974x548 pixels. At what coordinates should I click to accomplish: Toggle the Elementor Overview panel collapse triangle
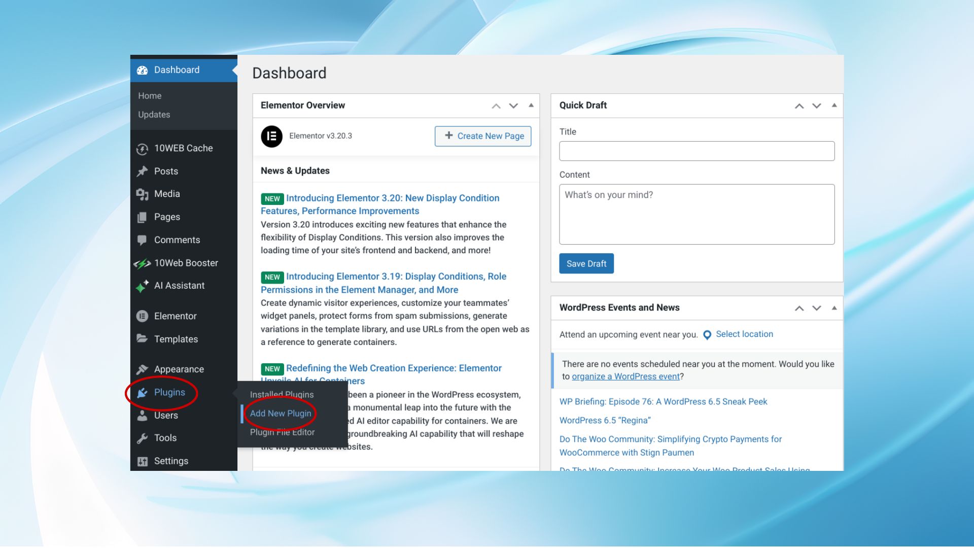[x=531, y=106]
